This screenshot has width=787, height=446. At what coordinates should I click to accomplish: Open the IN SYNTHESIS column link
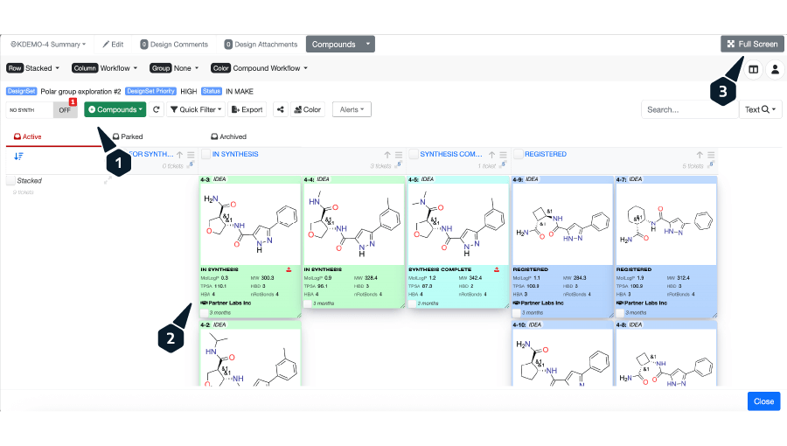click(x=235, y=154)
